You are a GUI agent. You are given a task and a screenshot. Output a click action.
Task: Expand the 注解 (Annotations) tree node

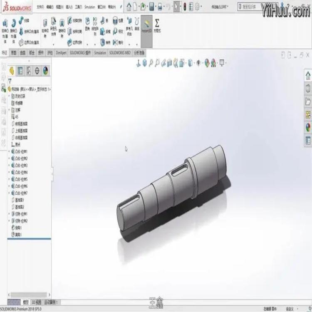coord(9,110)
